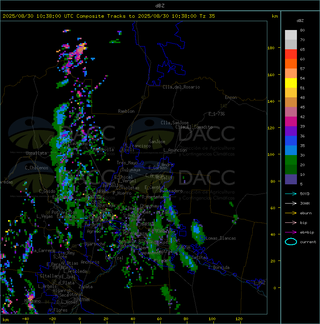Pick the violet 36-39 dBZ color swatch
The width and height of the screenshot is (320, 324).
pyautogui.click(x=291, y=131)
